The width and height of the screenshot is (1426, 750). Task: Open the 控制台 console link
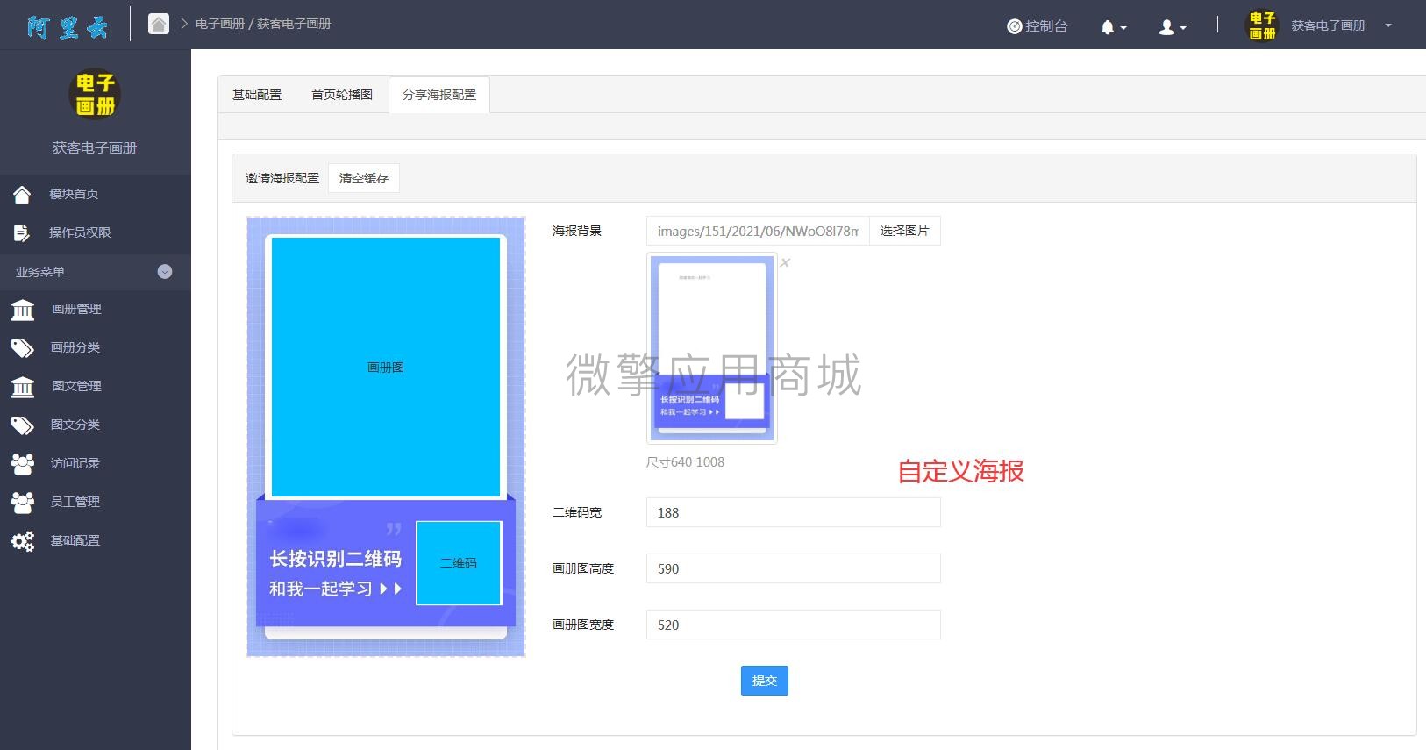click(1037, 26)
